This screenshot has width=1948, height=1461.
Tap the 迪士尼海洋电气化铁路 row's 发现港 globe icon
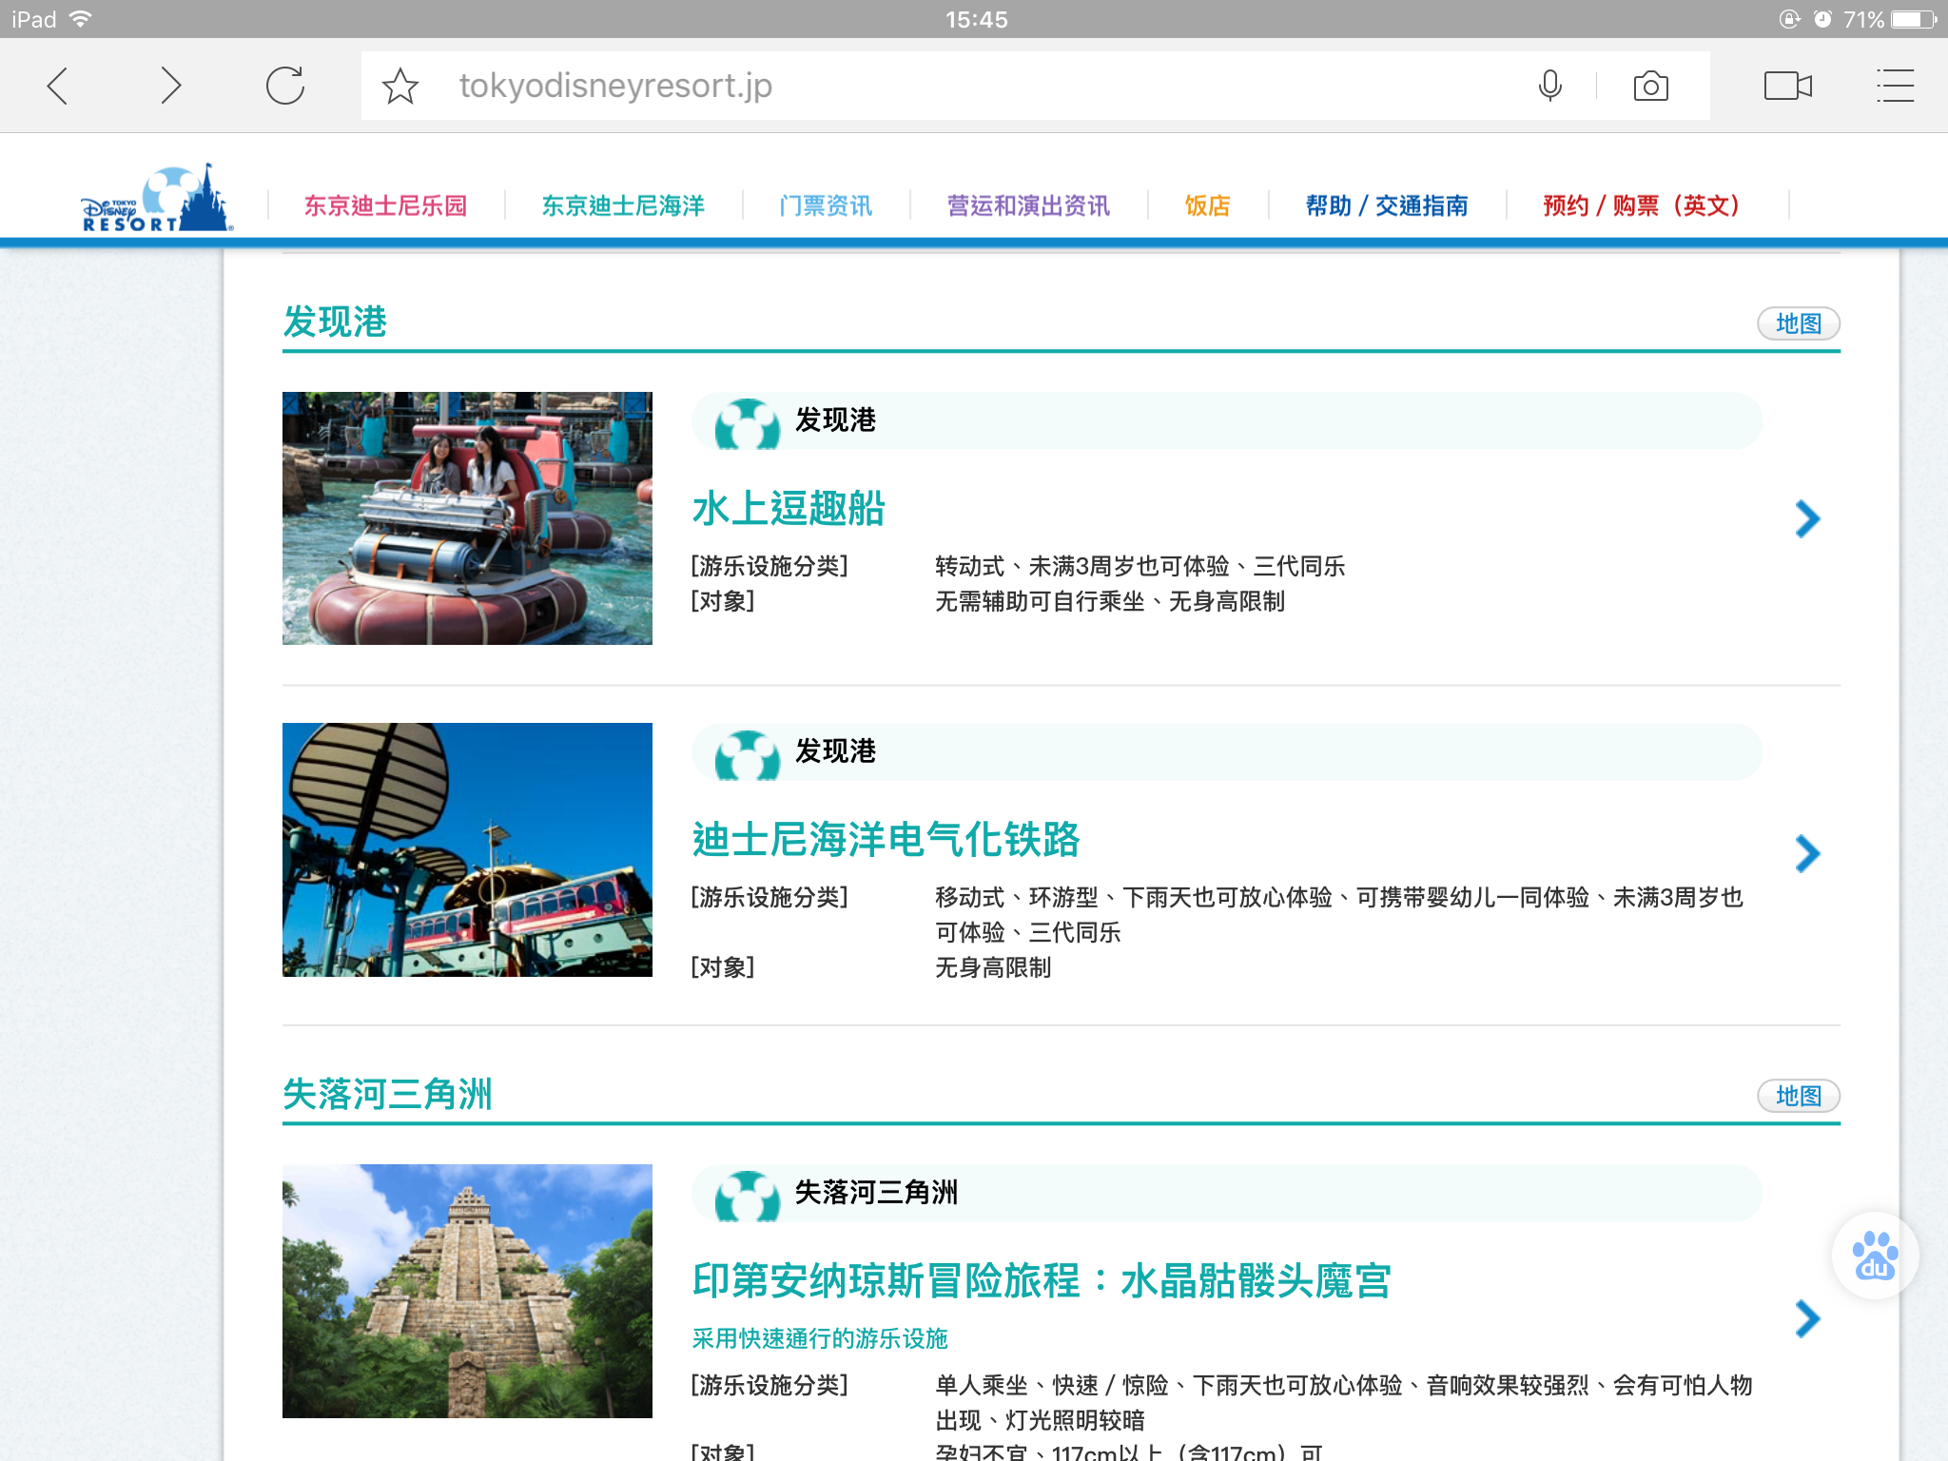tap(747, 753)
